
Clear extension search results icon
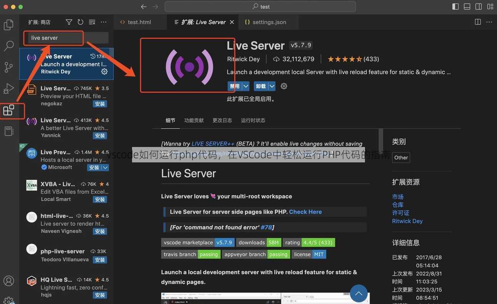92,22
